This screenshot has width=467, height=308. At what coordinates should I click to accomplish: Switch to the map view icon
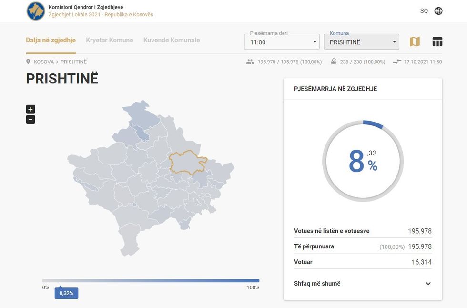point(415,42)
